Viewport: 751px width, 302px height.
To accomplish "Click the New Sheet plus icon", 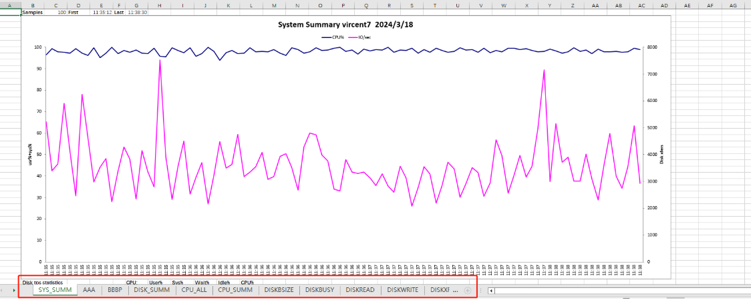I will click(x=467, y=291).
